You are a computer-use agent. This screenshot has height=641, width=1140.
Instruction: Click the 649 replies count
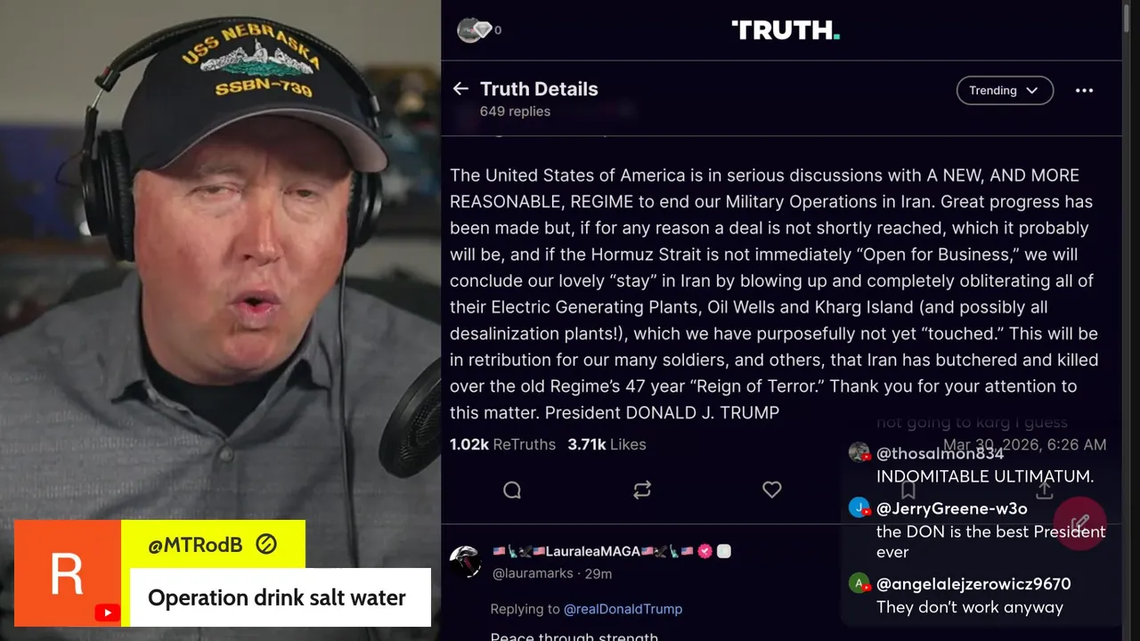(x=515, y=111)
